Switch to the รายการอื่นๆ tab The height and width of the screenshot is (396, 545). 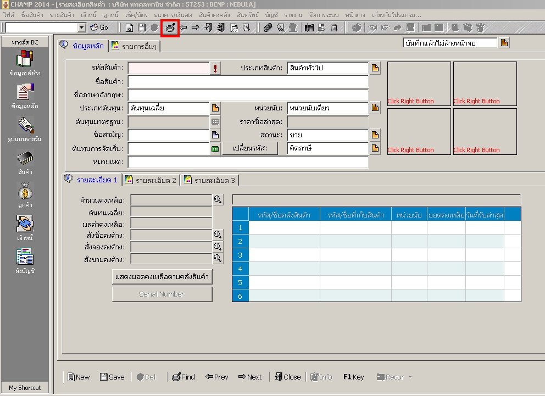click(x=134, y=46)
